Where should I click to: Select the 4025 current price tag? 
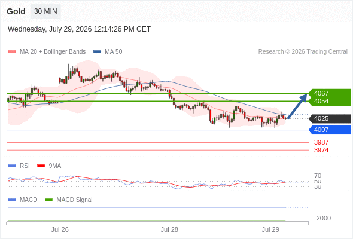[x=330, y=119]
